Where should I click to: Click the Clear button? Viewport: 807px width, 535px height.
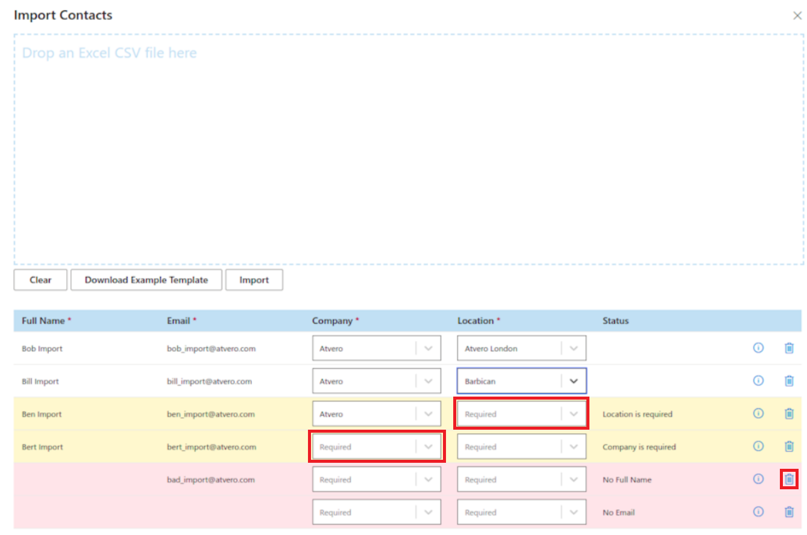point(40,280)
